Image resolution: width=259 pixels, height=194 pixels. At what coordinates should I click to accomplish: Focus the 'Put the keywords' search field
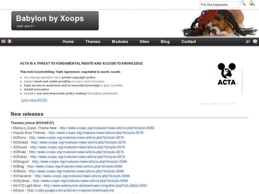coord(219,5)
